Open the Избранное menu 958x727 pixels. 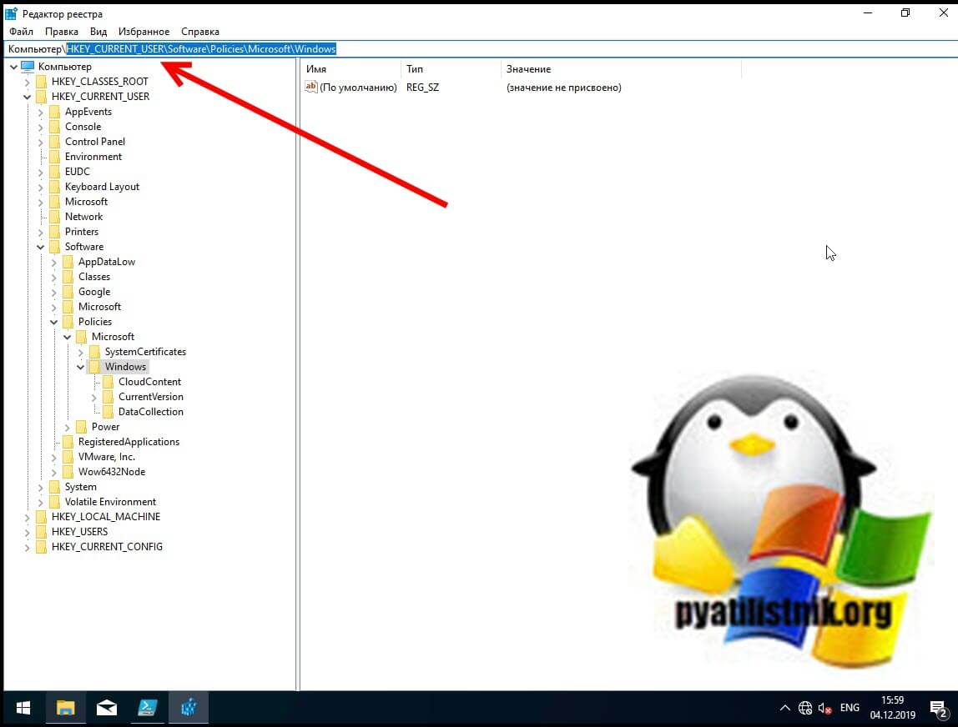click(x=144, y=32)
